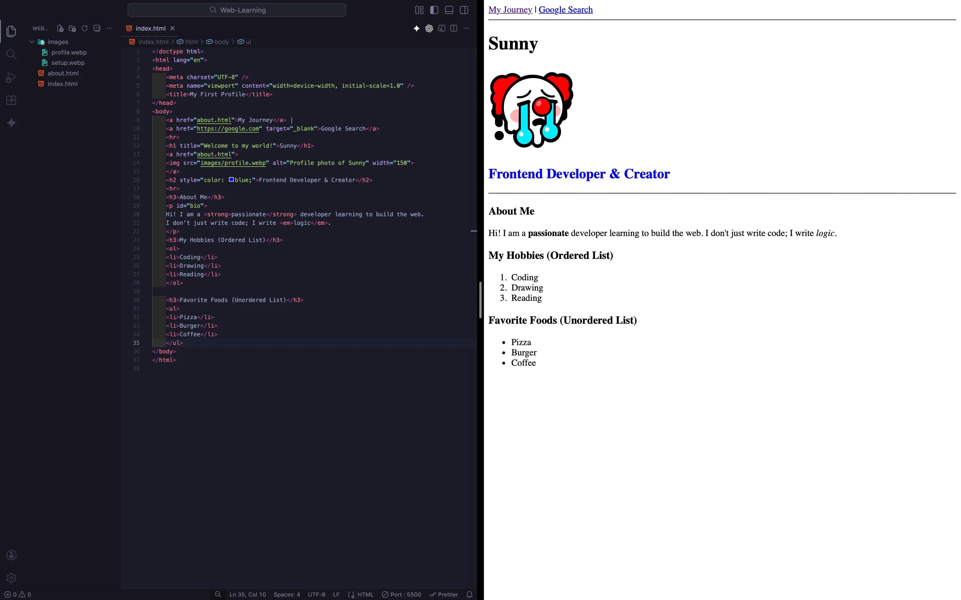Click the My Journey link in preview
The image size is (961, 600).
(510, 9)
